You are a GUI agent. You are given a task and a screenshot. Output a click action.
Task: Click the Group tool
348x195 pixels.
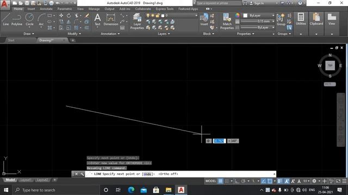click(x=281, y=19)
